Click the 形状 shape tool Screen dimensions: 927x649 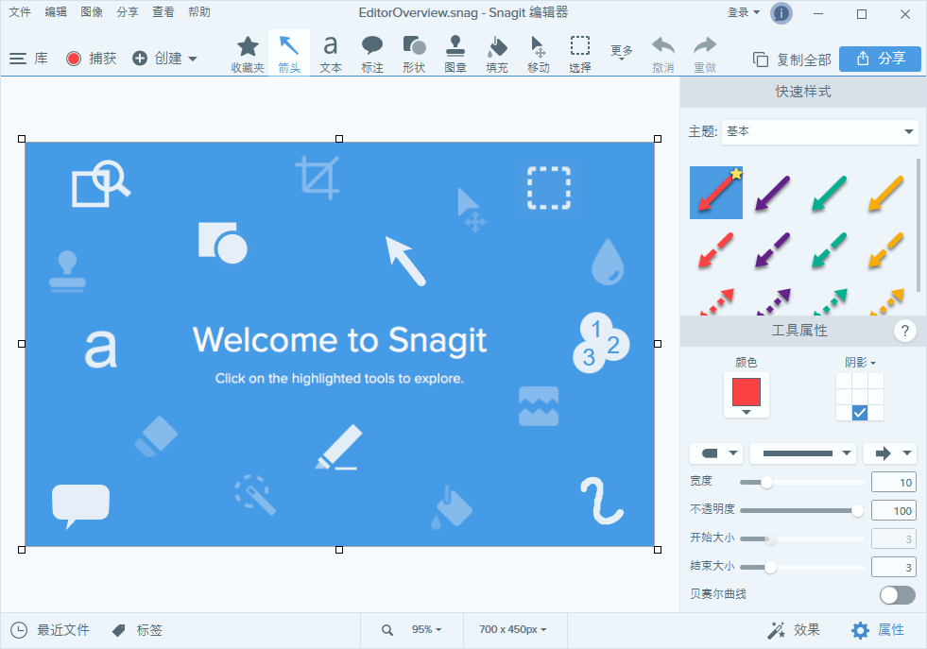tap(414, 53)
